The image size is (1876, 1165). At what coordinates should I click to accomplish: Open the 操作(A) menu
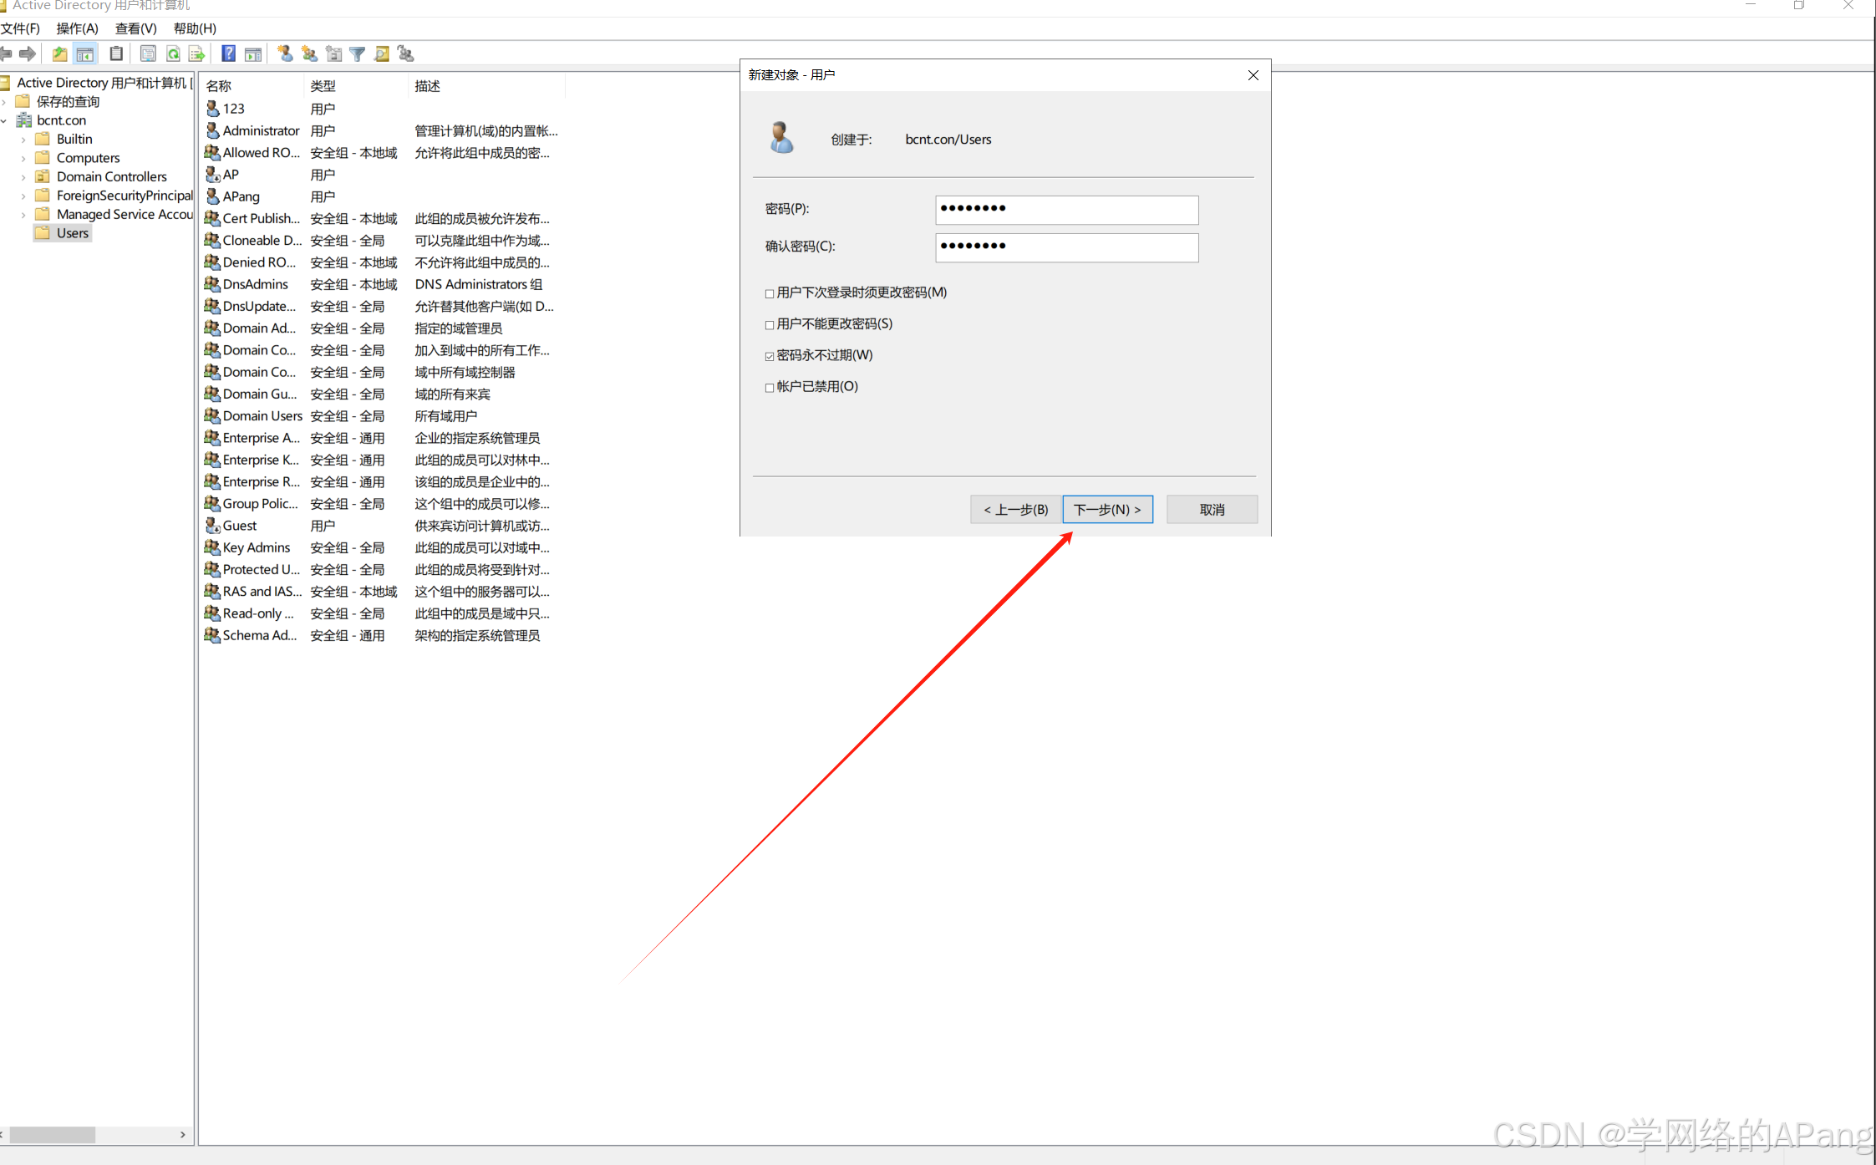[x=77, y=28]
